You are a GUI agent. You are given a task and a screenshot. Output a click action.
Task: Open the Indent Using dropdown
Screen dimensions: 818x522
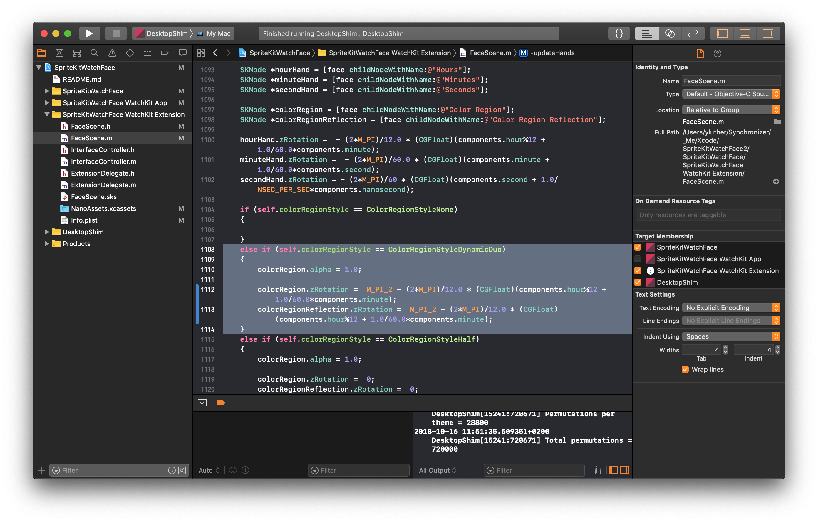[731, 336]
